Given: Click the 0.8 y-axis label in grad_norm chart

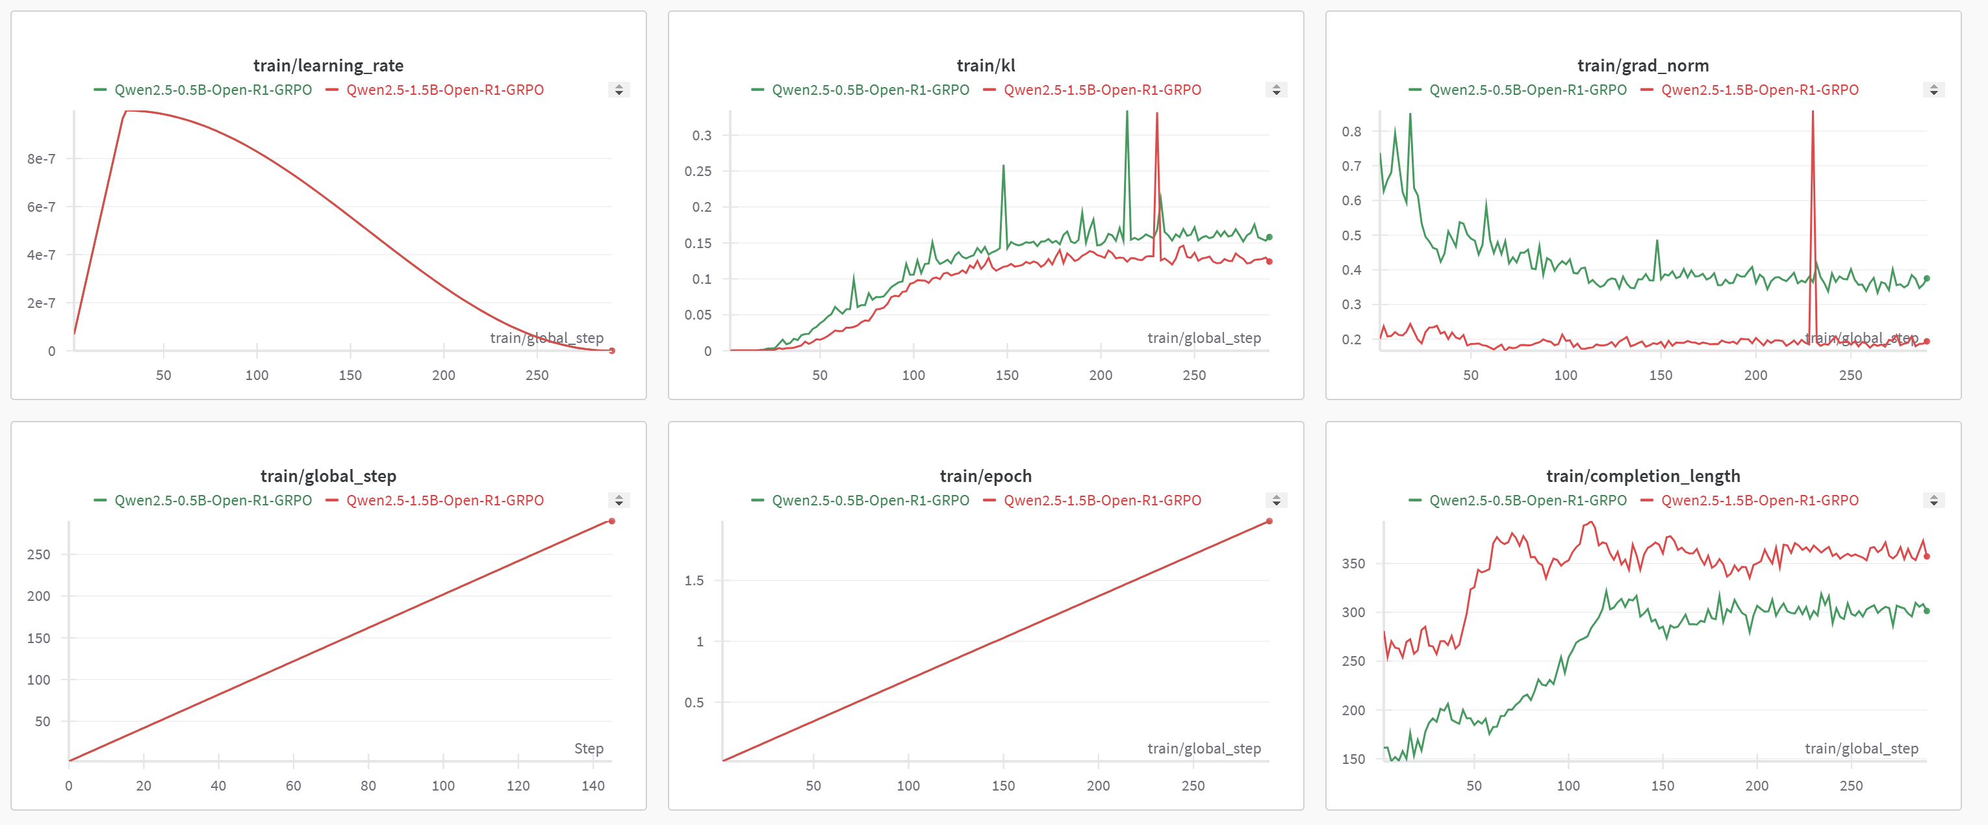Looking at the screenshot, I should (1351, 131).
